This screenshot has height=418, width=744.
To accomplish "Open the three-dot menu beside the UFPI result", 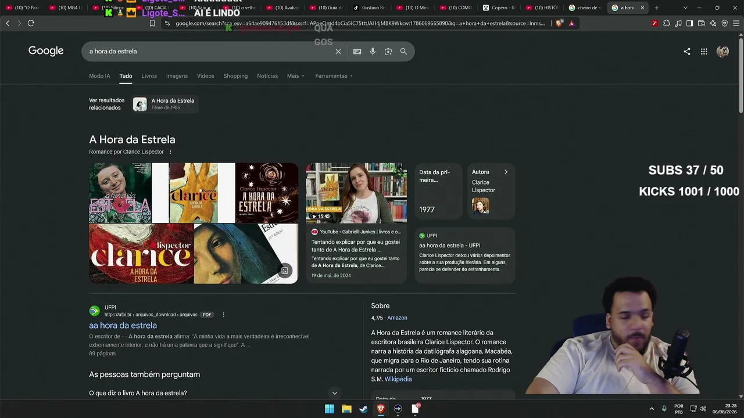I will 223,315.
